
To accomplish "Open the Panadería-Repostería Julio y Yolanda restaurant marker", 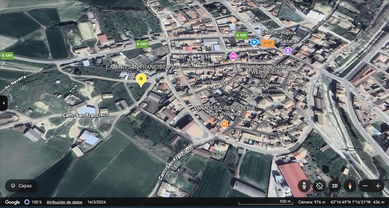I will click(x=224, y=124).
